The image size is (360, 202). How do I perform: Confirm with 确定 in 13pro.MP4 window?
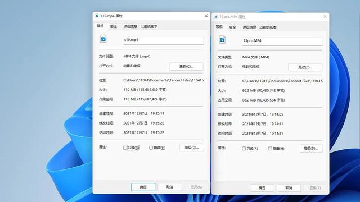pyautogui.click(x=262, y=188)
